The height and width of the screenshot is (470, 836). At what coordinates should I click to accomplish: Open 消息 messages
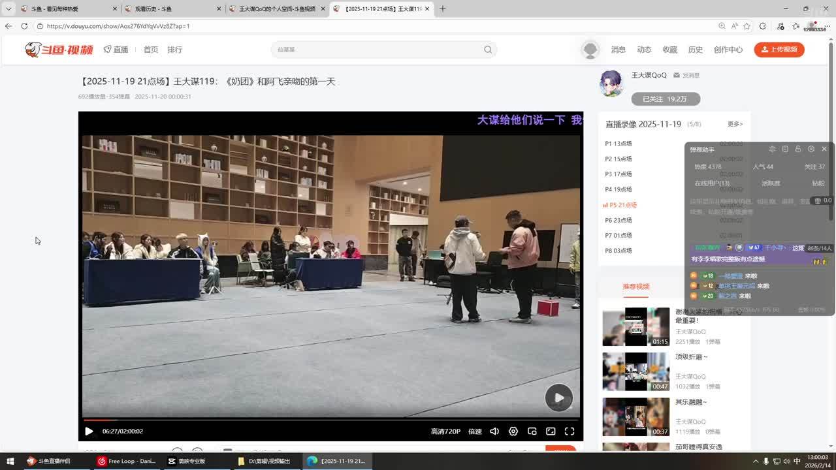pyautogui.click(x=619, y=50)
